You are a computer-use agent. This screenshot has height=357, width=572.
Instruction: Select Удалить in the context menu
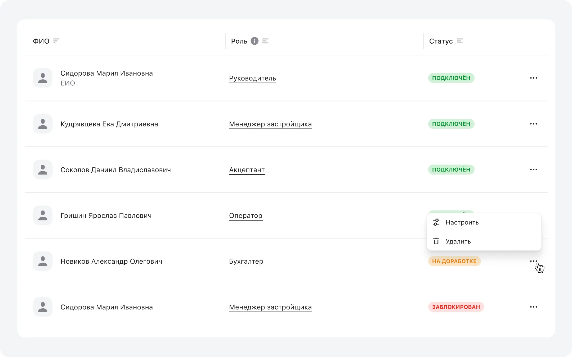point(458,241)
